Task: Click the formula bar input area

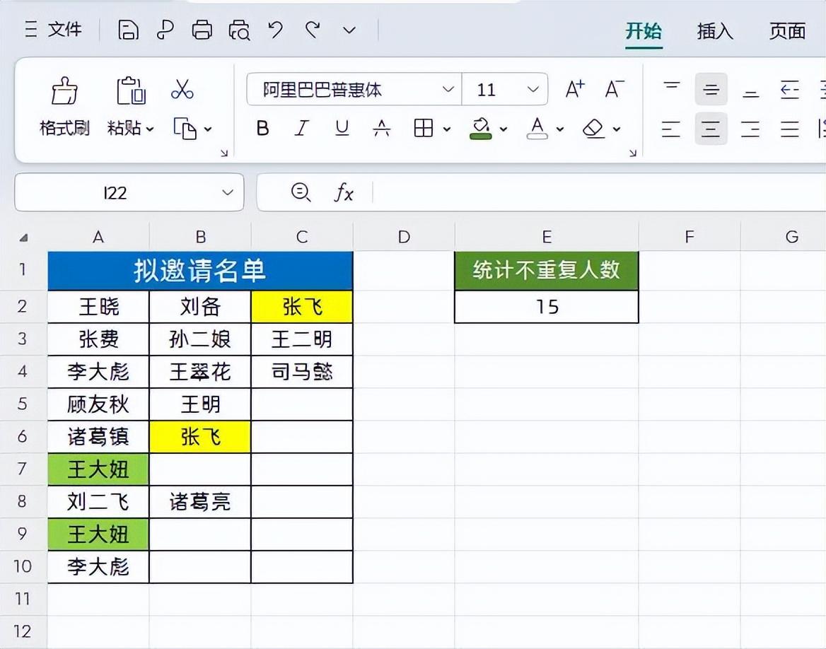Action: click(598, 192)
